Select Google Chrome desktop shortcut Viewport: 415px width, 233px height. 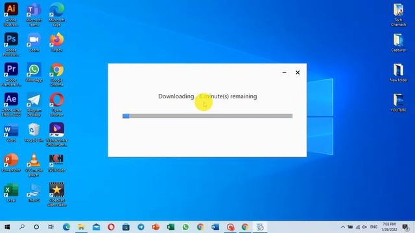click(x=56, y=74)
